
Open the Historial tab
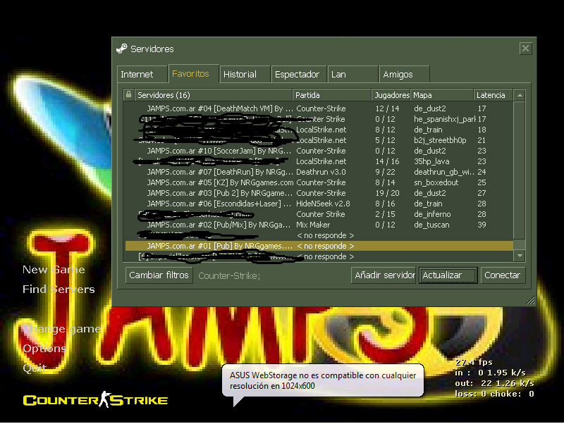coord(245,75)
